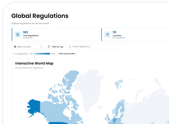
Task: Select the Total Regulations 183 stat card
Action: (x=55, y=35)
